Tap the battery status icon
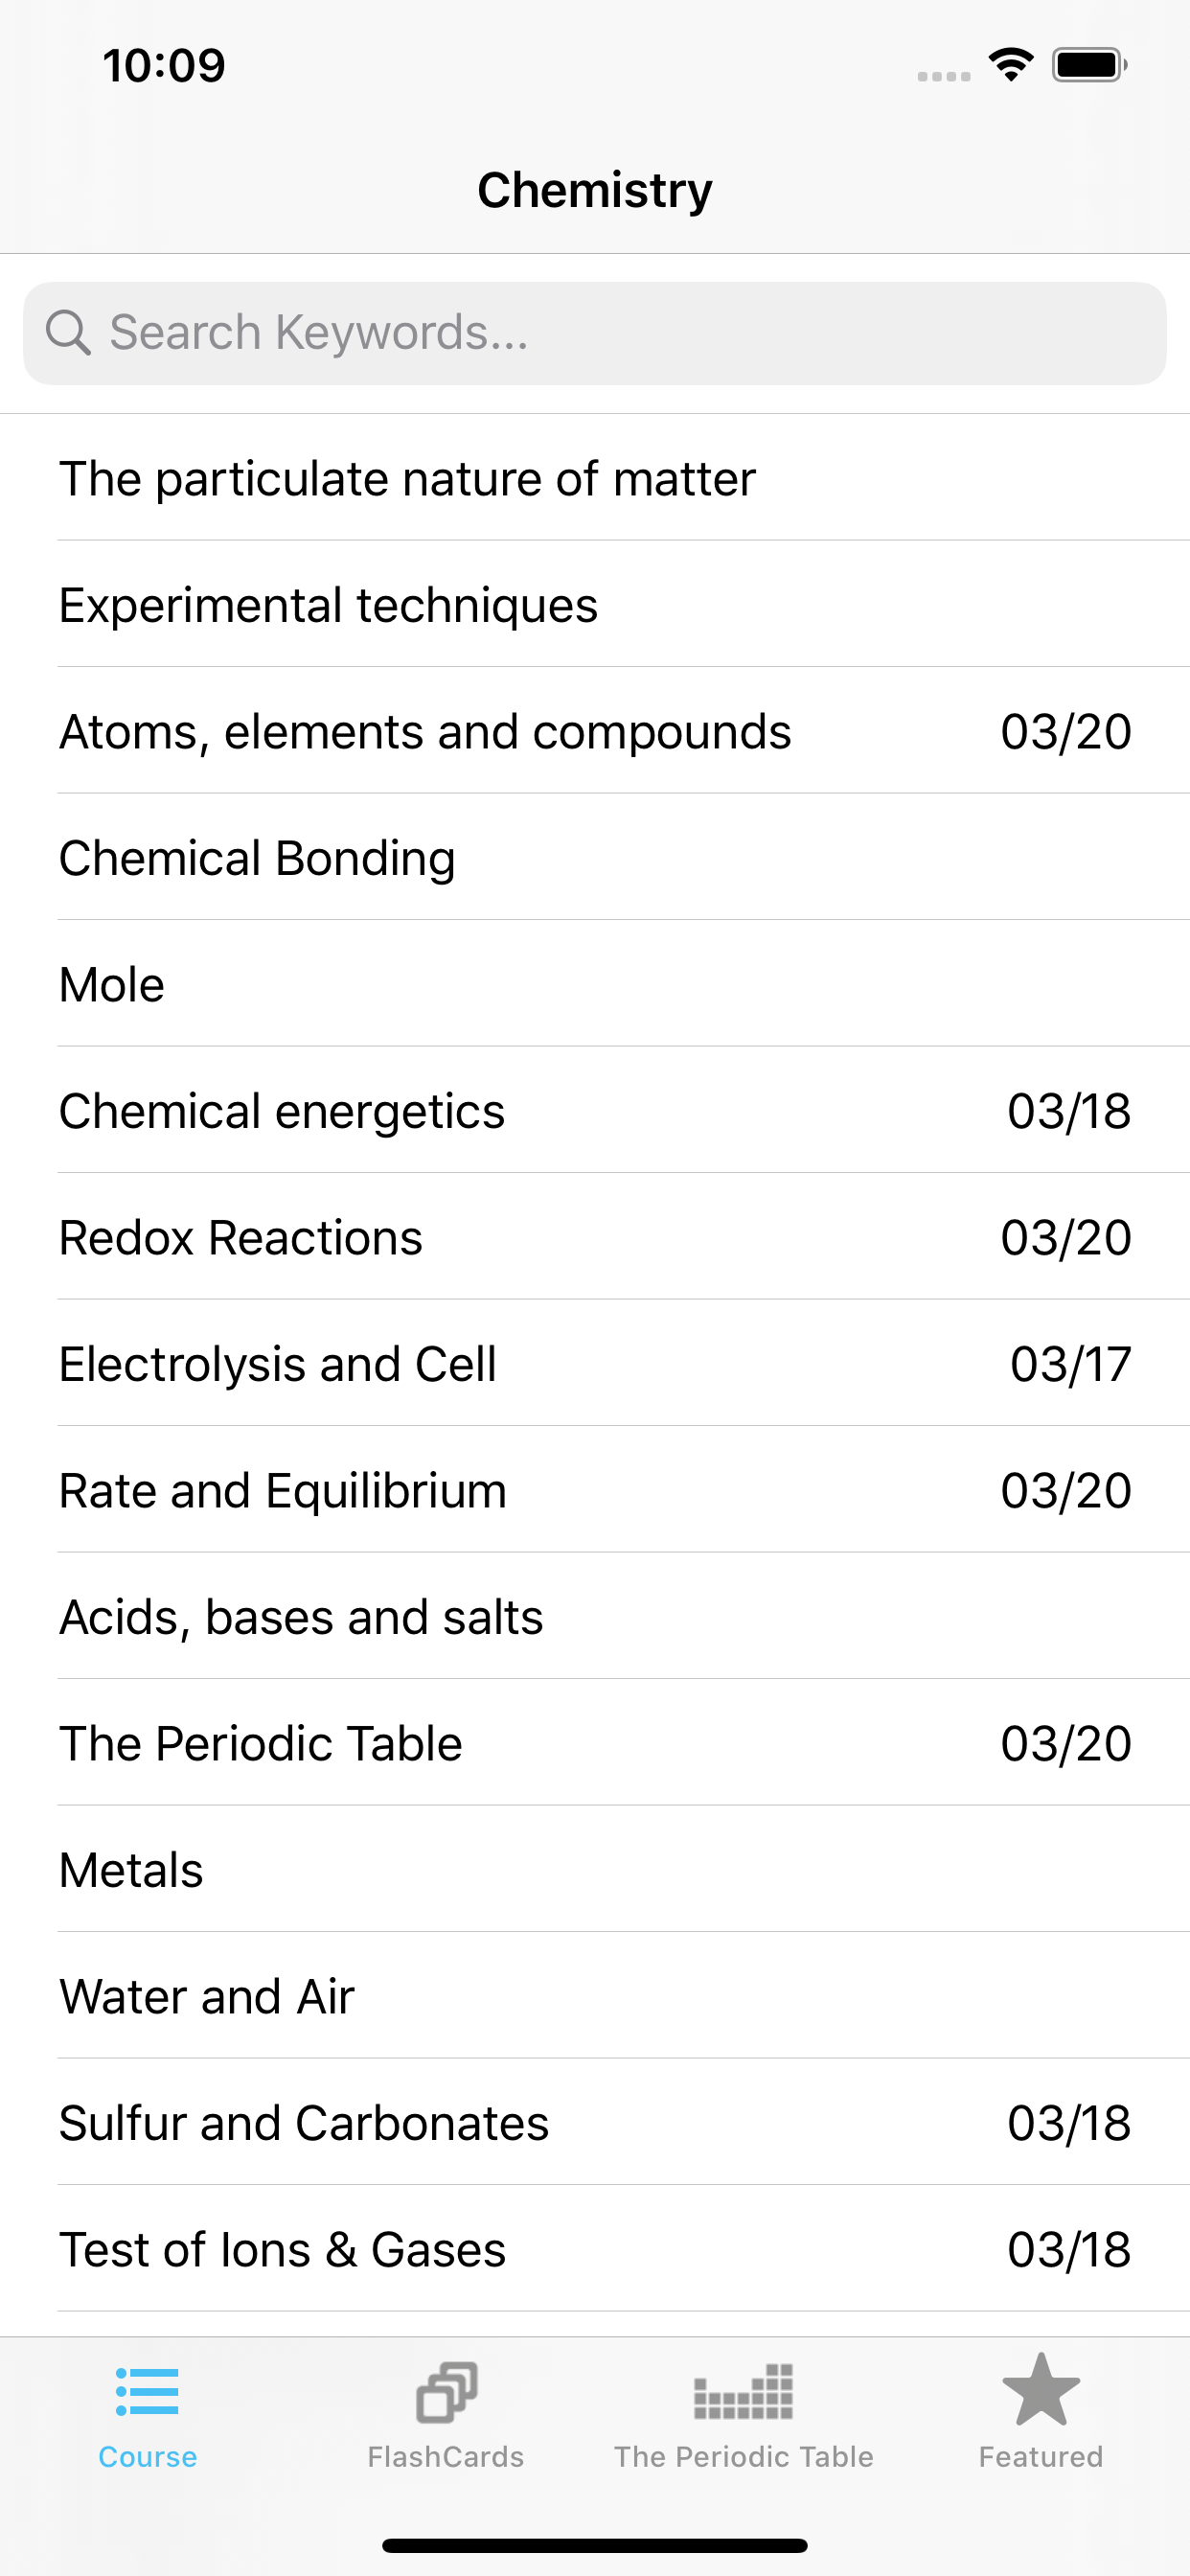The width and height of the screenshot is (1190, 2576). point(1090,65)
